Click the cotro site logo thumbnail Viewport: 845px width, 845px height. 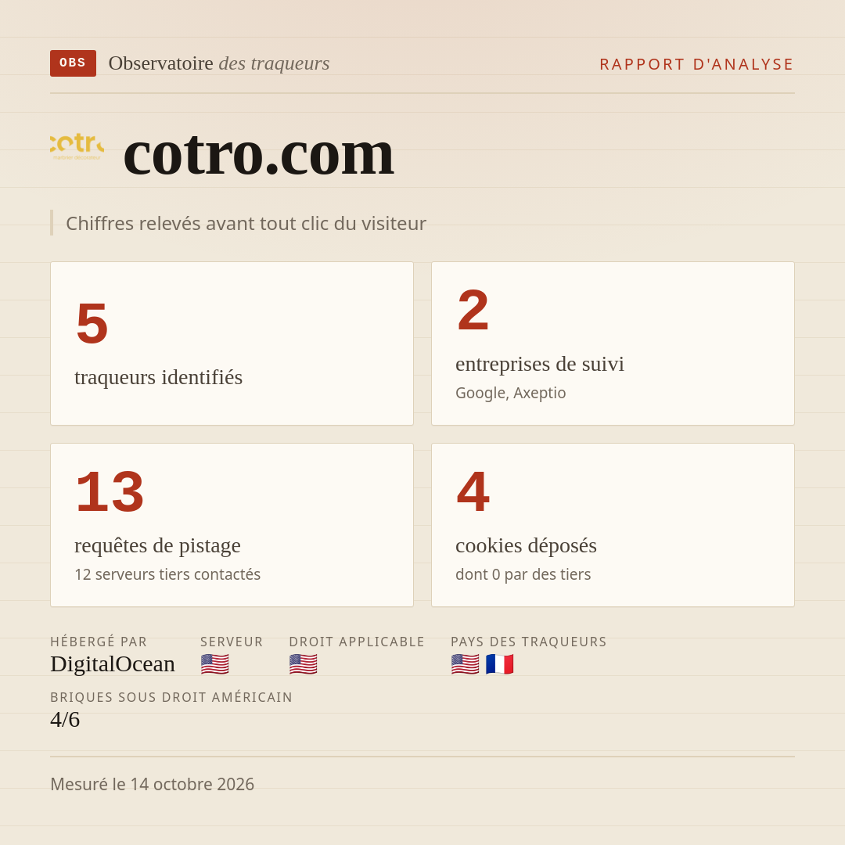pos(77,146)
